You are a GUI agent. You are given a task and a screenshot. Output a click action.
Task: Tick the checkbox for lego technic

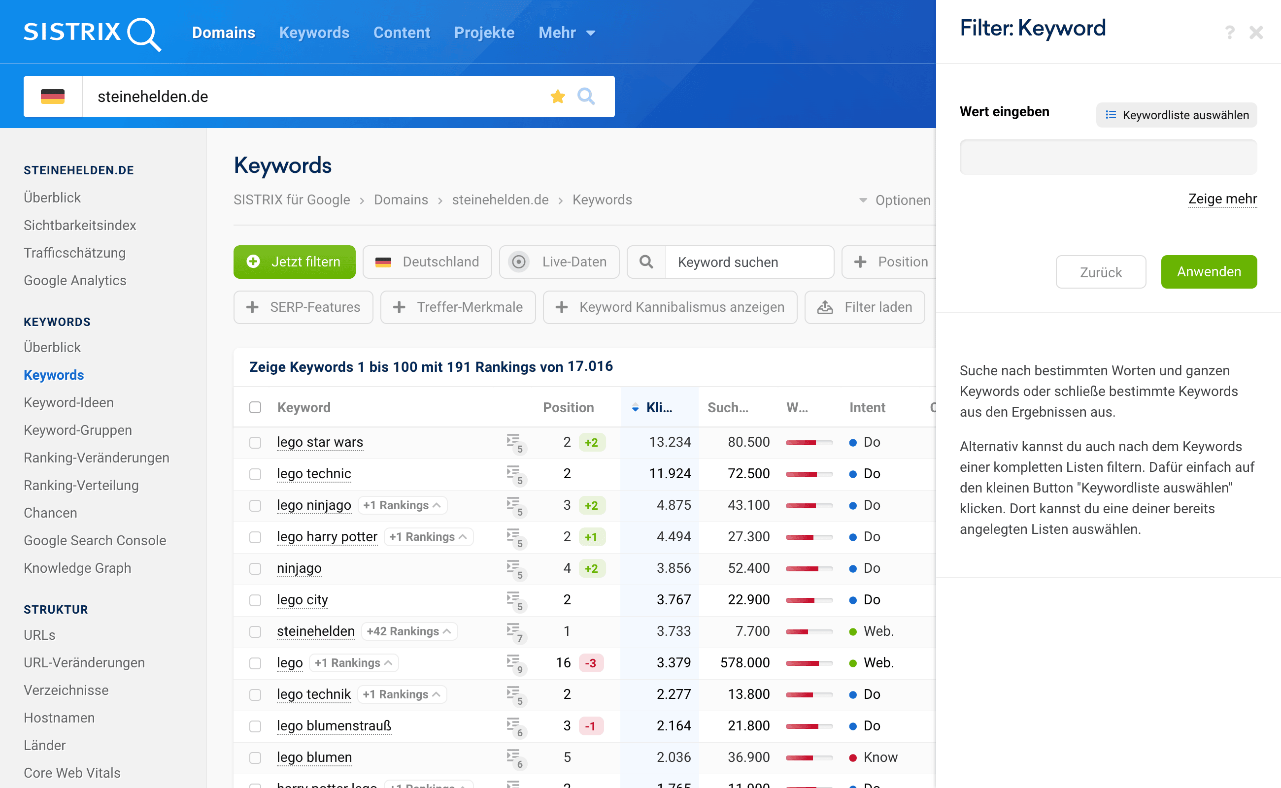pyautogui.click(x=255, y=474)
